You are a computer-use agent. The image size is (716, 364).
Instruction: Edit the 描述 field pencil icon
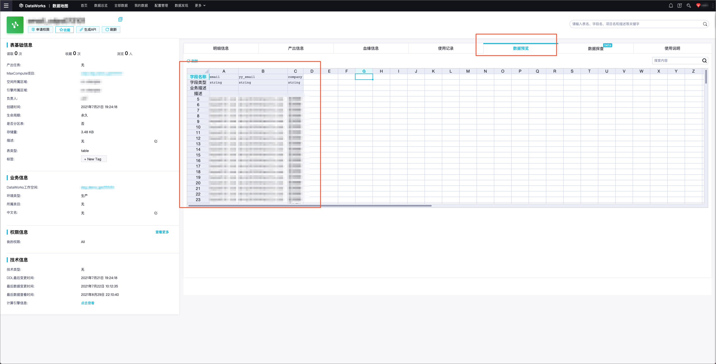156,141
